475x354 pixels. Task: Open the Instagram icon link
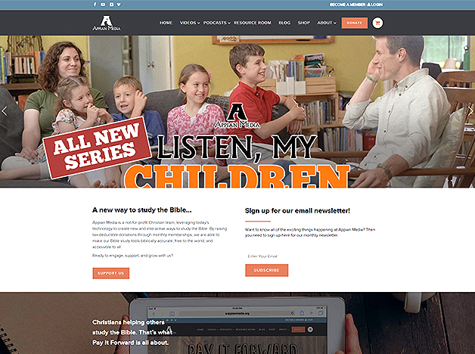[x=111, y=5]
